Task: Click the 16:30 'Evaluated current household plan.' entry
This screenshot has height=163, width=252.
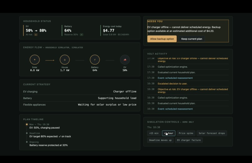Action: click(x=188, y=103)
